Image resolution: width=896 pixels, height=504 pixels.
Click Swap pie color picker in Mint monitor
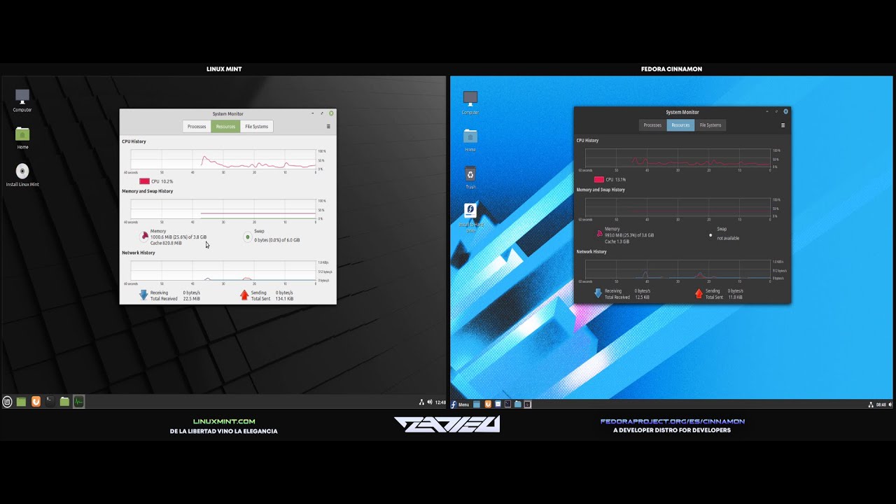(x=247, y=237)
